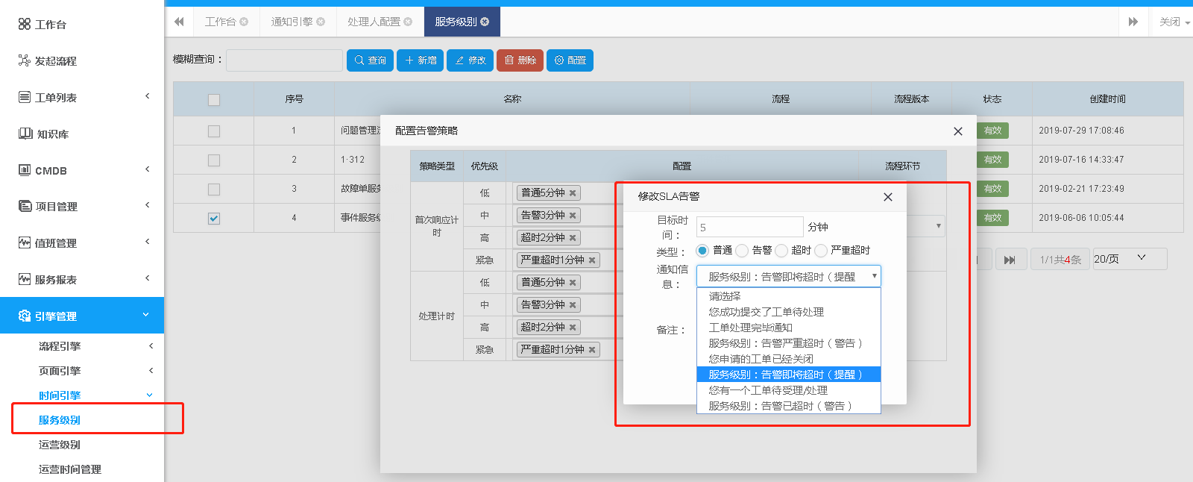This screenshot has height=482, width=1193.
Task: Open the 通知信息 dropdown
Action: coord(788,277)
